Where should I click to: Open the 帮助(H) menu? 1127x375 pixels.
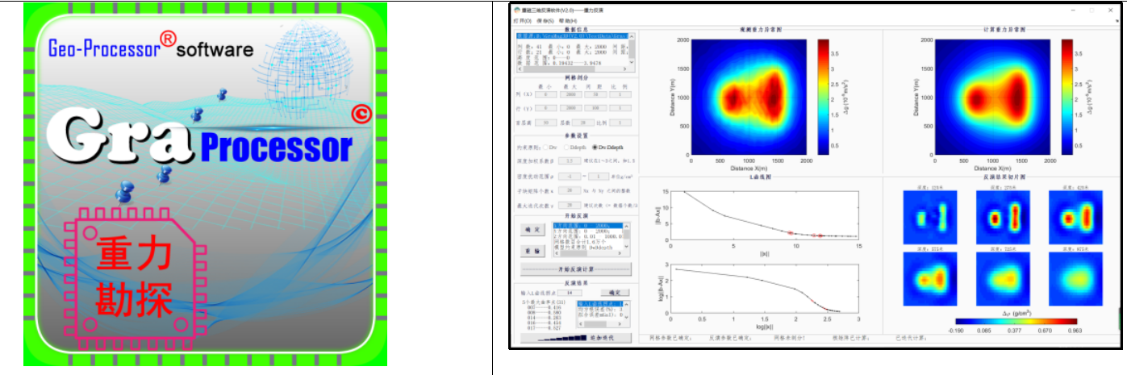click(x=569, y=21)
